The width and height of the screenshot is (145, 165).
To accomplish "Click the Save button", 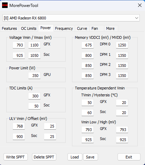I will tap(90, 157).
